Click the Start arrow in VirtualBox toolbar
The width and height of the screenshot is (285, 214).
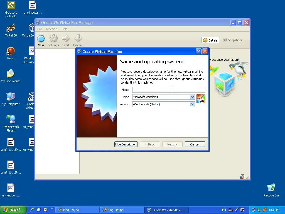coord(66,40)
